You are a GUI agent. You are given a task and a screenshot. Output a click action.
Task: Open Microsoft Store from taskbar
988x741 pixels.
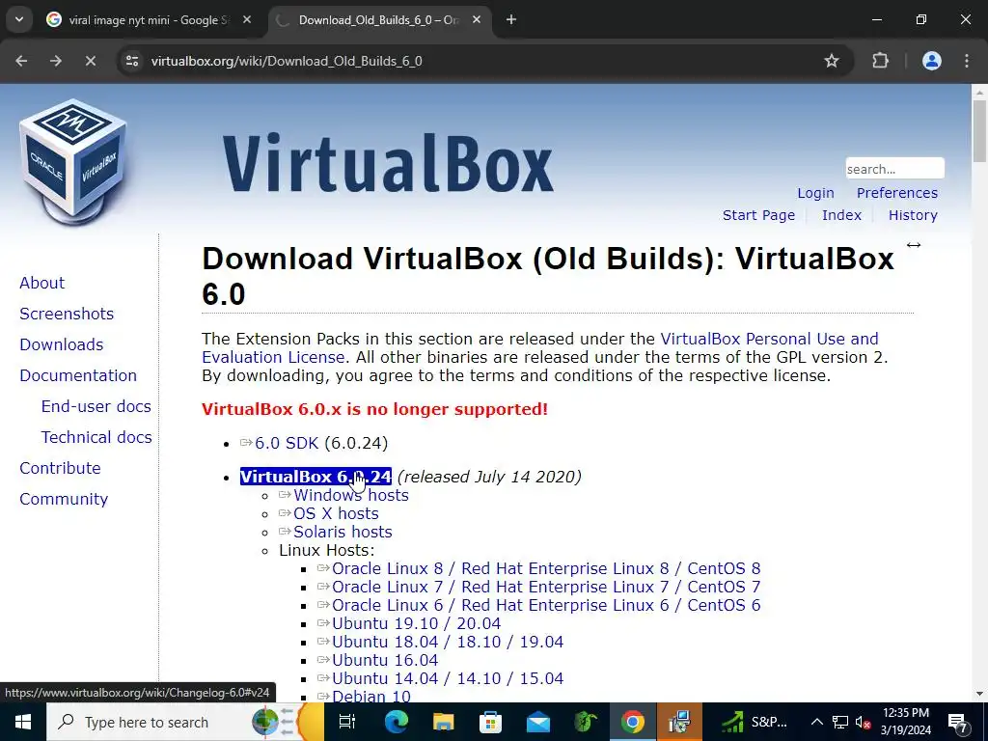point(490,722)
